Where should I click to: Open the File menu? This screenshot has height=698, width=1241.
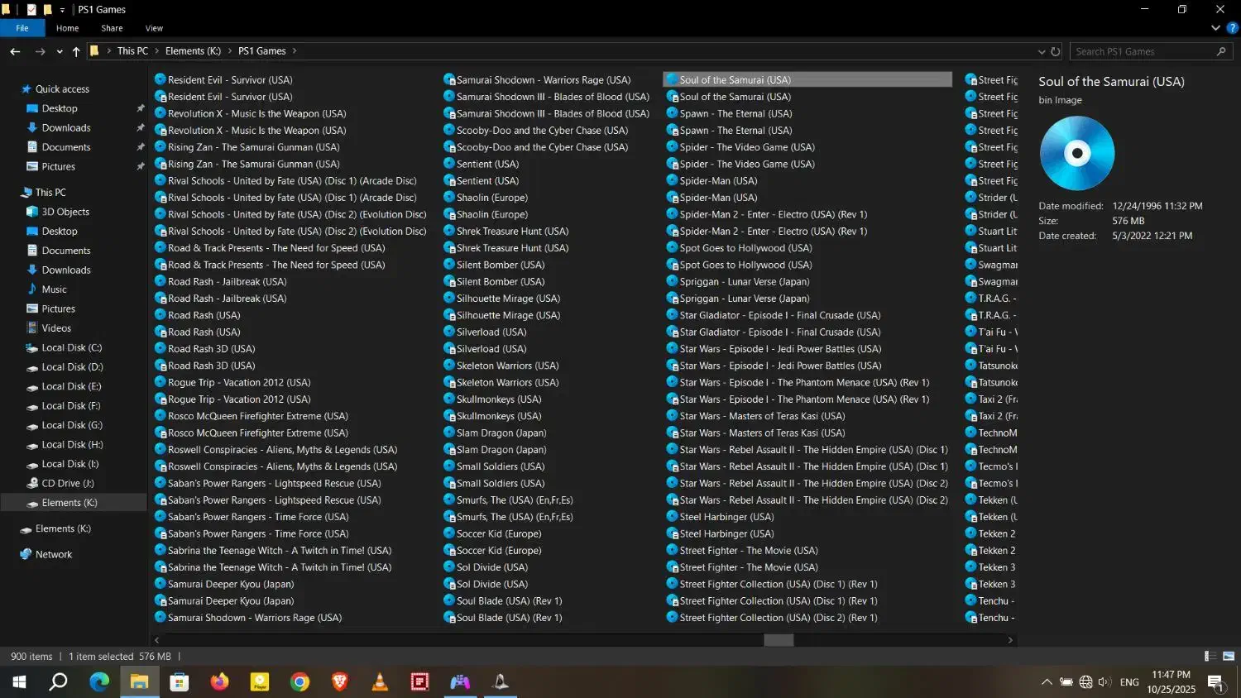pyautogui.click(x=22, y=28)
